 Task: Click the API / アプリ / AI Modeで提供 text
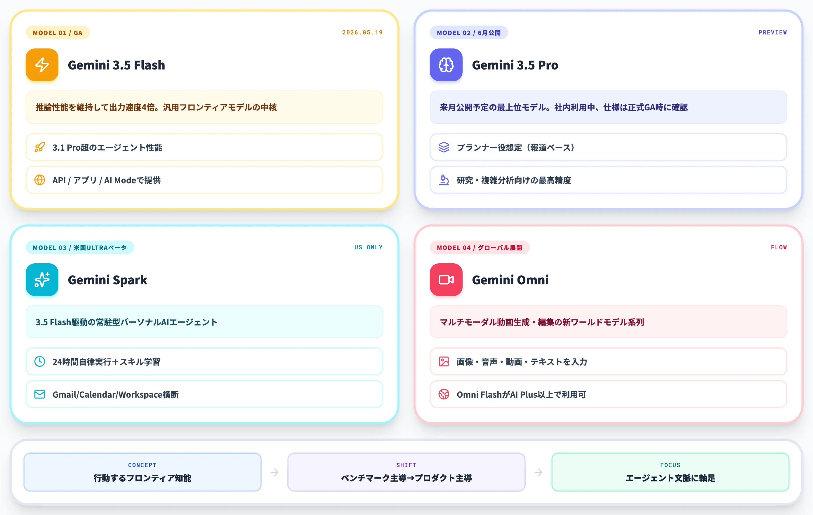107,180
